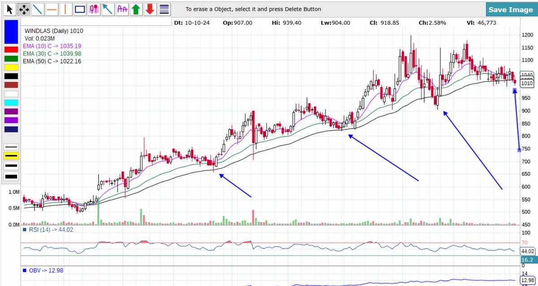Select the stacked horizontal lines tool
The image size is (538, 286).
click(164, 9)
